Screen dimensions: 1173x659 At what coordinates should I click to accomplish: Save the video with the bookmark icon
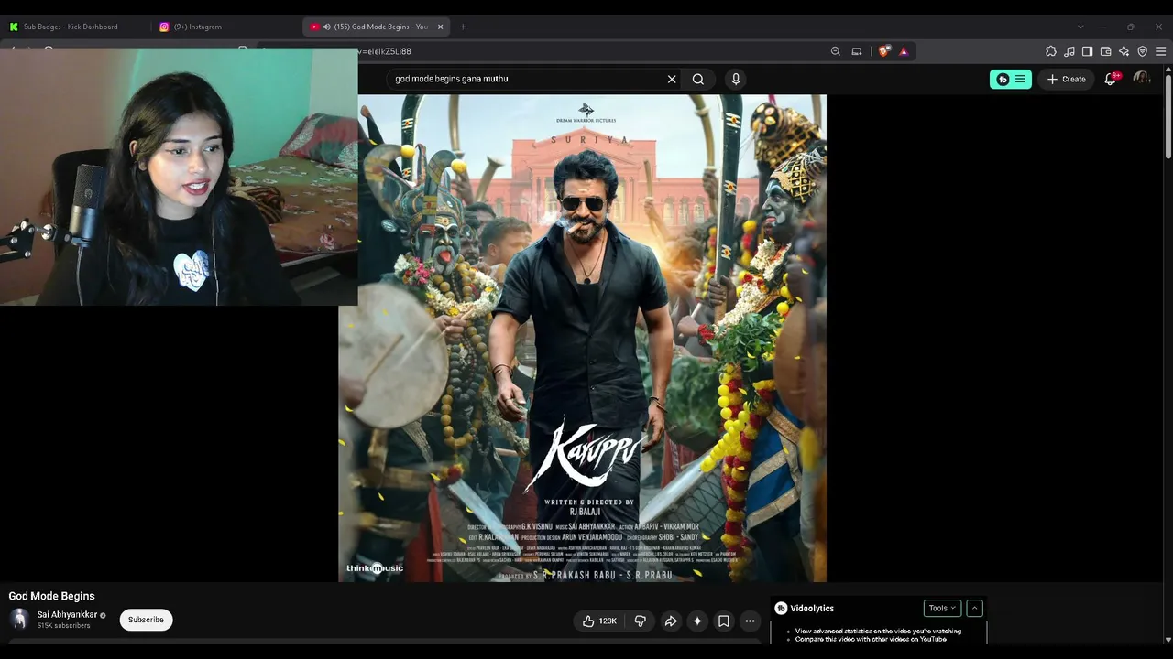point(724,621)
